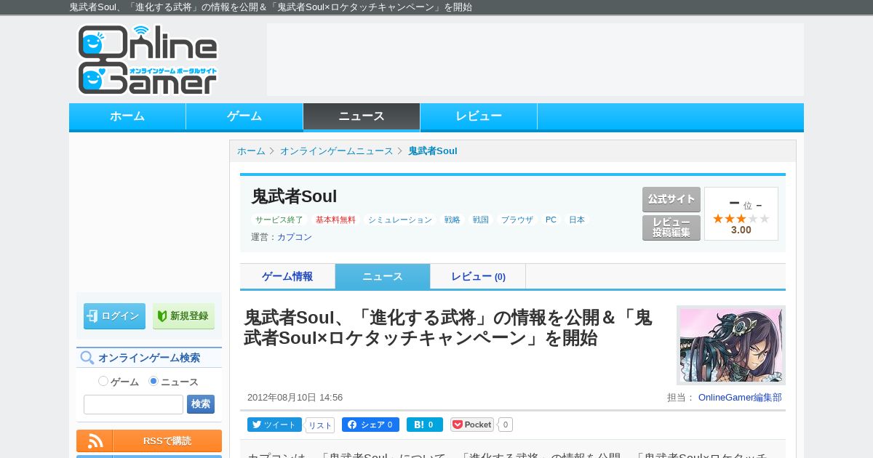
Task: Open the 戦略 tag
Action: pyautogui.click(x=453, y=220)
